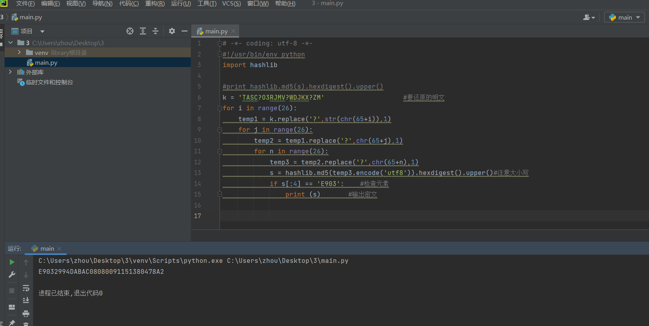649x326 pixels.
Task: Pin the run tab
Action: (12, 322)
